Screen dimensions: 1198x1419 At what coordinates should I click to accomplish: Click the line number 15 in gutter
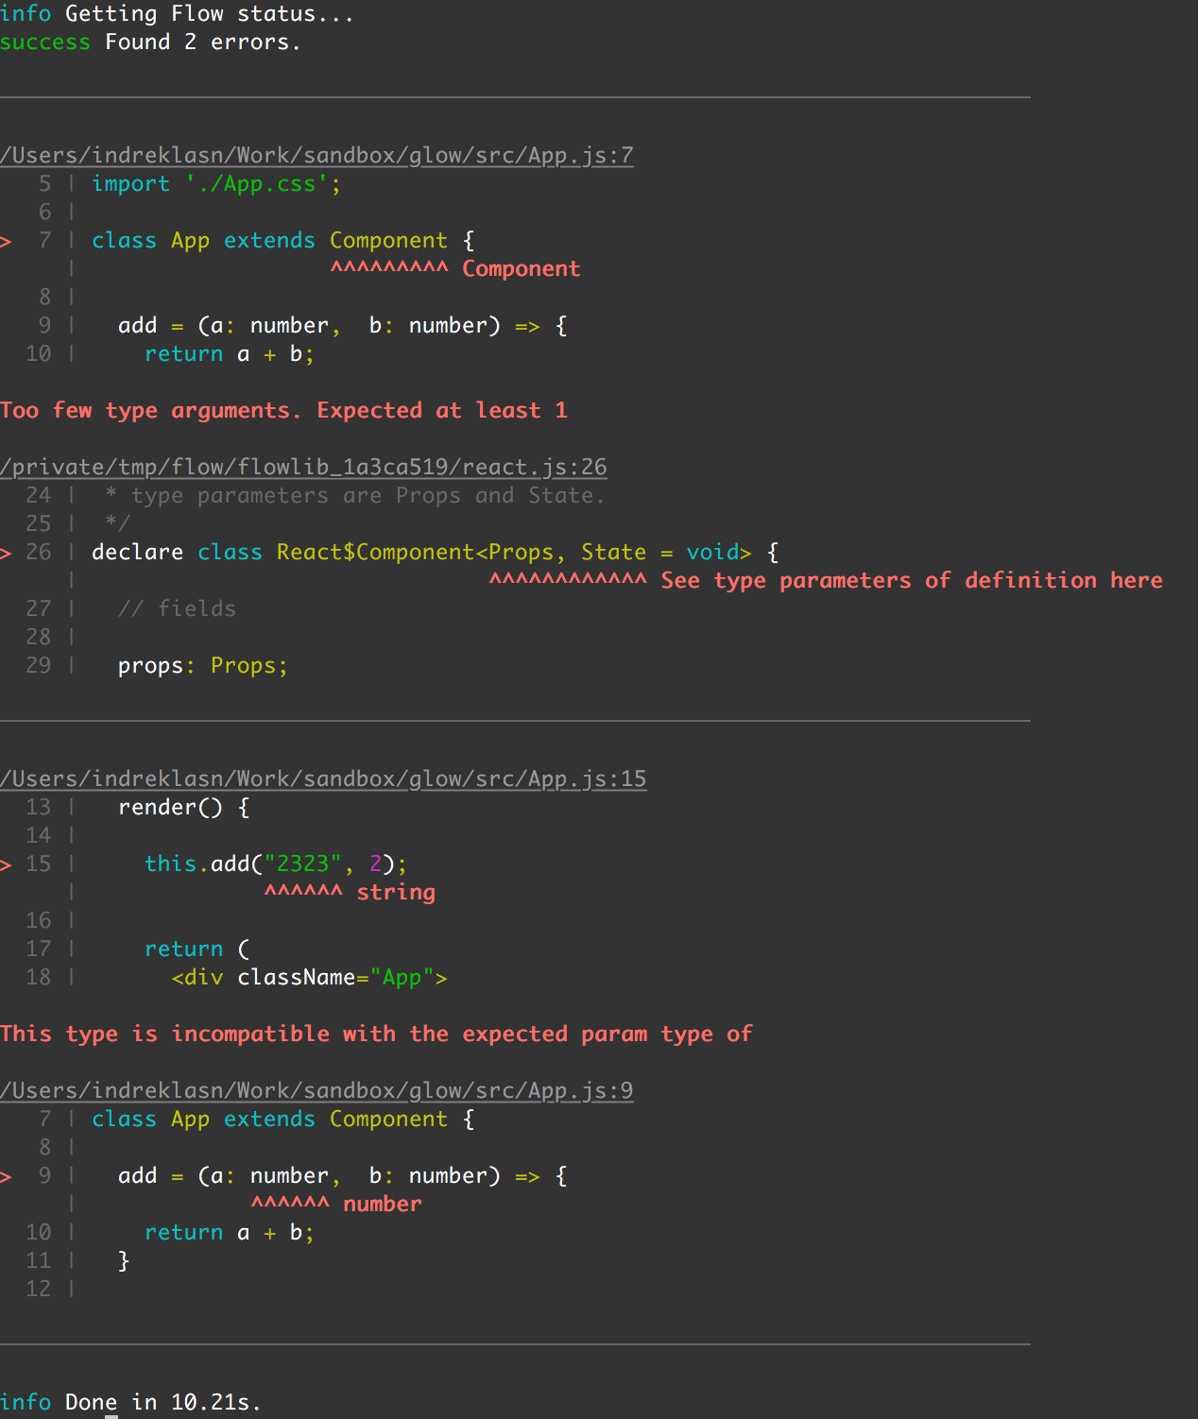pos(39,863)
